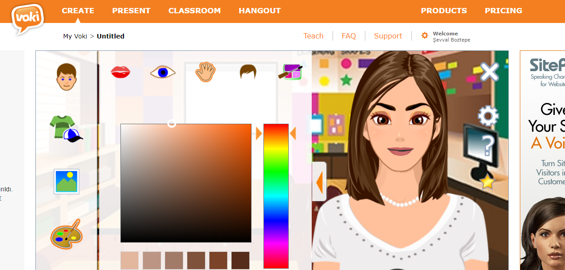Select the eye customization icon
The image size is (565, 270).
[x=163, y=72]
